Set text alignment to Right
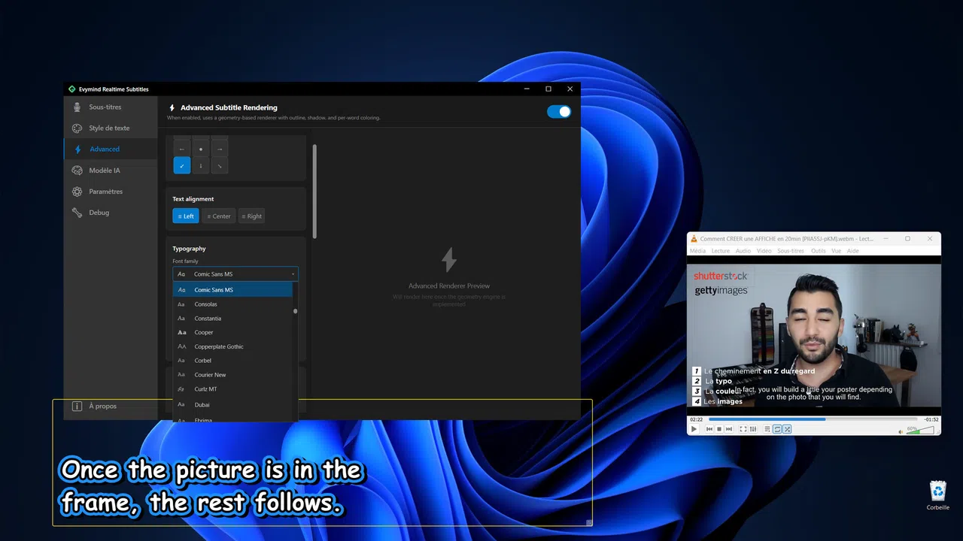 pyautogui.click(x=252, y=216)
